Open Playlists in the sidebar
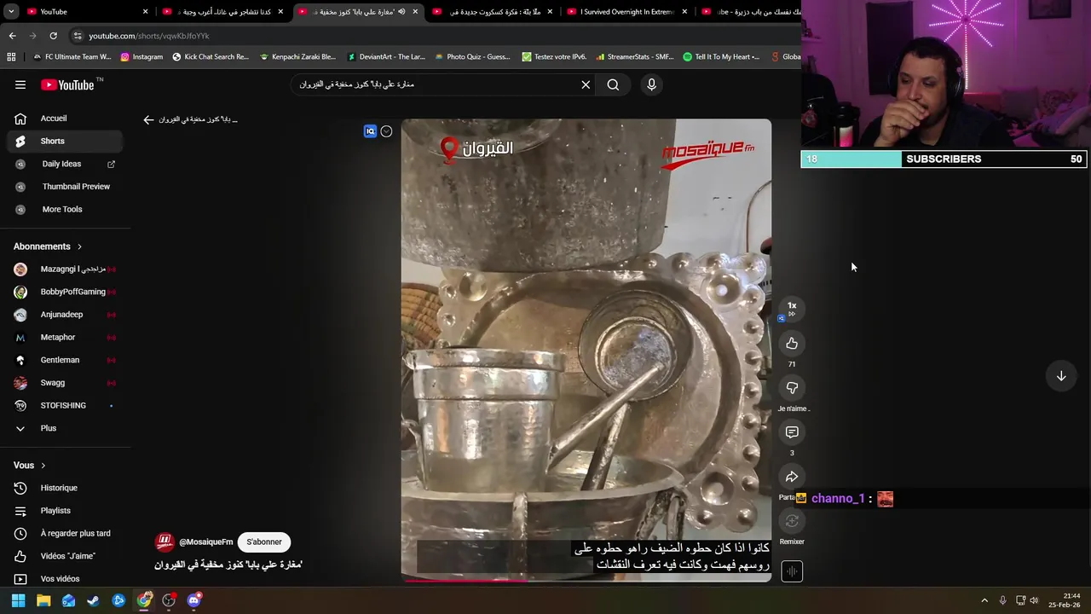 pyautogui.click(x=66, y=511)
